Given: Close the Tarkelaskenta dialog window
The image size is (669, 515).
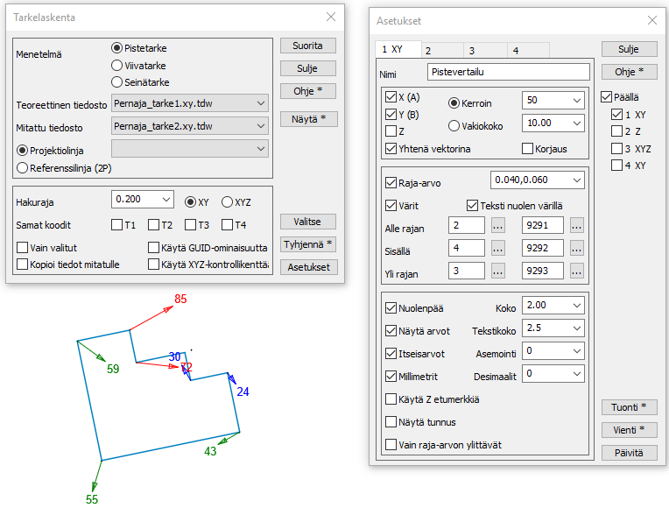Looking at the screenshot, I should point(330,17).
